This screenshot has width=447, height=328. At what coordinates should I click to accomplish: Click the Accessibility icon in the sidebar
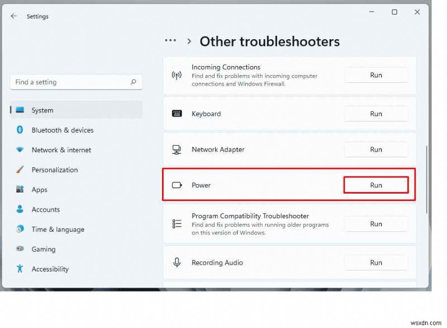coord(21,269)
